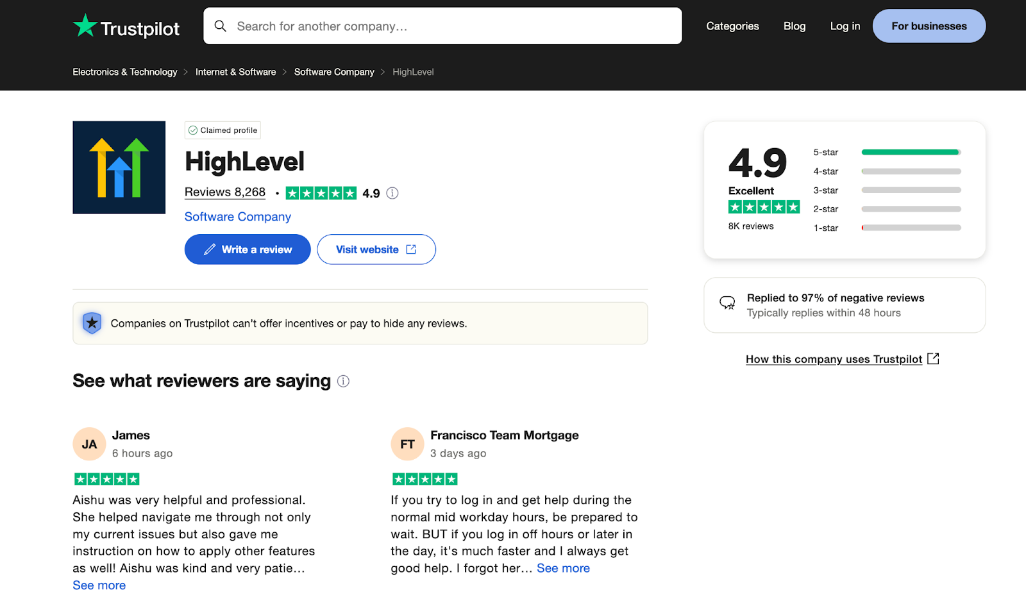This screenshot has height=606, width=1026.
Task: Expand James's review with See more
Action: point(99,585)
